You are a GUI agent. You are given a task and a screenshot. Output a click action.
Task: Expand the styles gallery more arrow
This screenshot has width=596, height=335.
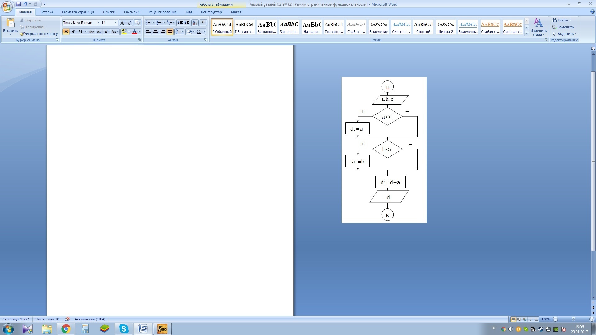526,33
